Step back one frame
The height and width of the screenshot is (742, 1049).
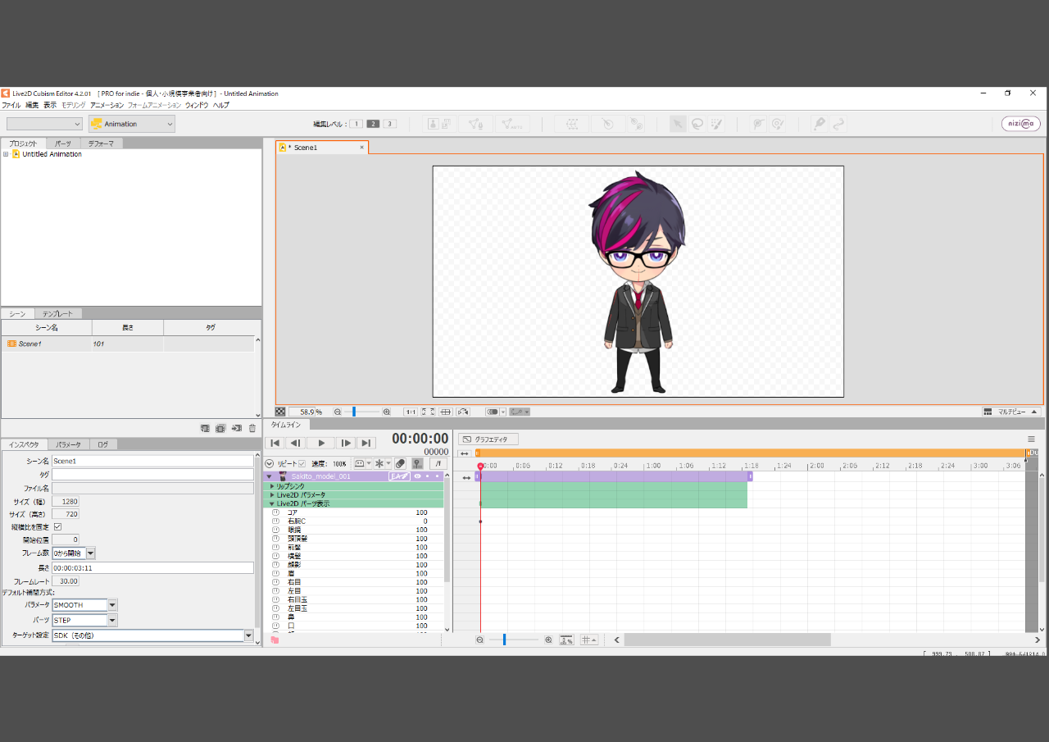[x=296, y=444]
